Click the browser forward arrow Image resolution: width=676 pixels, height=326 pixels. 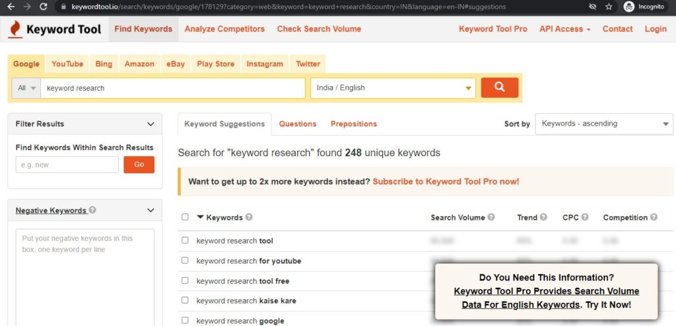tap(27, 7)
